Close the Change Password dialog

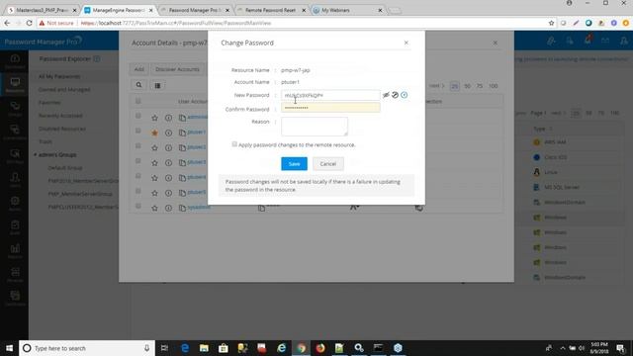coord(407,43)
